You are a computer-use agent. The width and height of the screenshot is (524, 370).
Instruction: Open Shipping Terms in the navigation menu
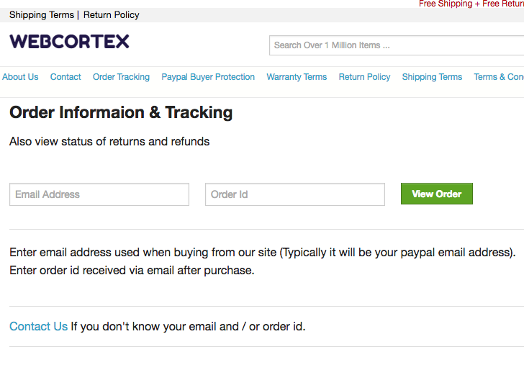click(x=432, y=77)
